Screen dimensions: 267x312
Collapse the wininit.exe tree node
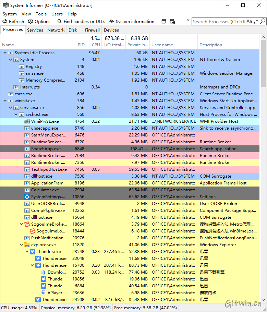(x=5, y=101)
